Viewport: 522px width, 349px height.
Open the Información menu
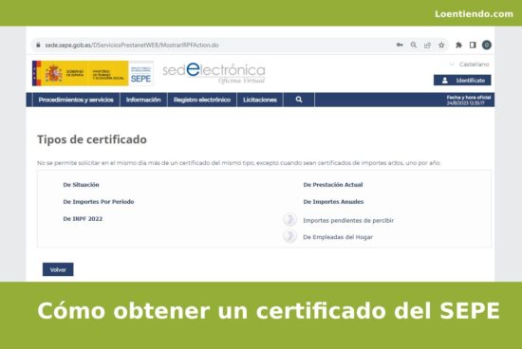[143, 100]
